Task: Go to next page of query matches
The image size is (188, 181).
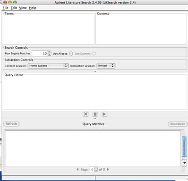Action: [108, 170]
